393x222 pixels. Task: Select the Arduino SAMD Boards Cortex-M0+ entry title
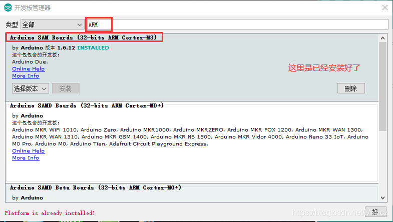[x=87, y=105]
